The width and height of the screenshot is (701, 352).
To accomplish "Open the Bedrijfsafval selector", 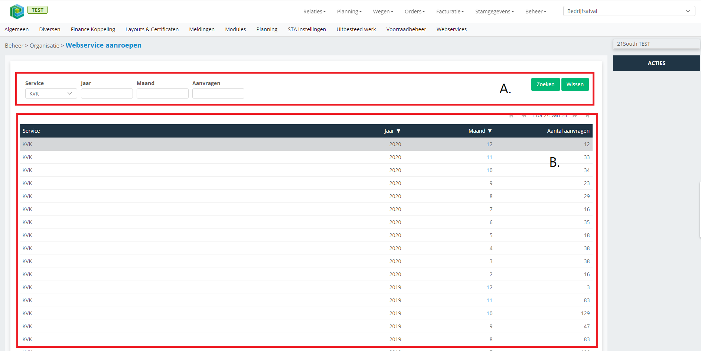I will tap(629, 11).
